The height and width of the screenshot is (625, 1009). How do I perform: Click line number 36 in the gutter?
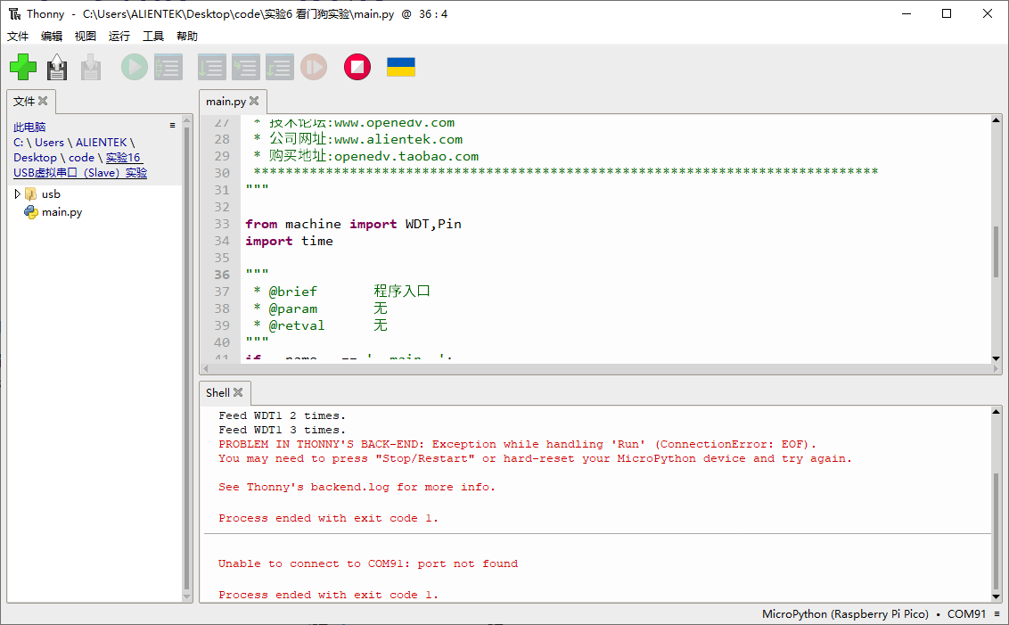[x=221, y=275]
